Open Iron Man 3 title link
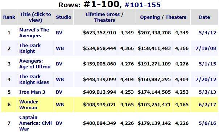Viewport: 219px width, 132px height. pos(32,92)
